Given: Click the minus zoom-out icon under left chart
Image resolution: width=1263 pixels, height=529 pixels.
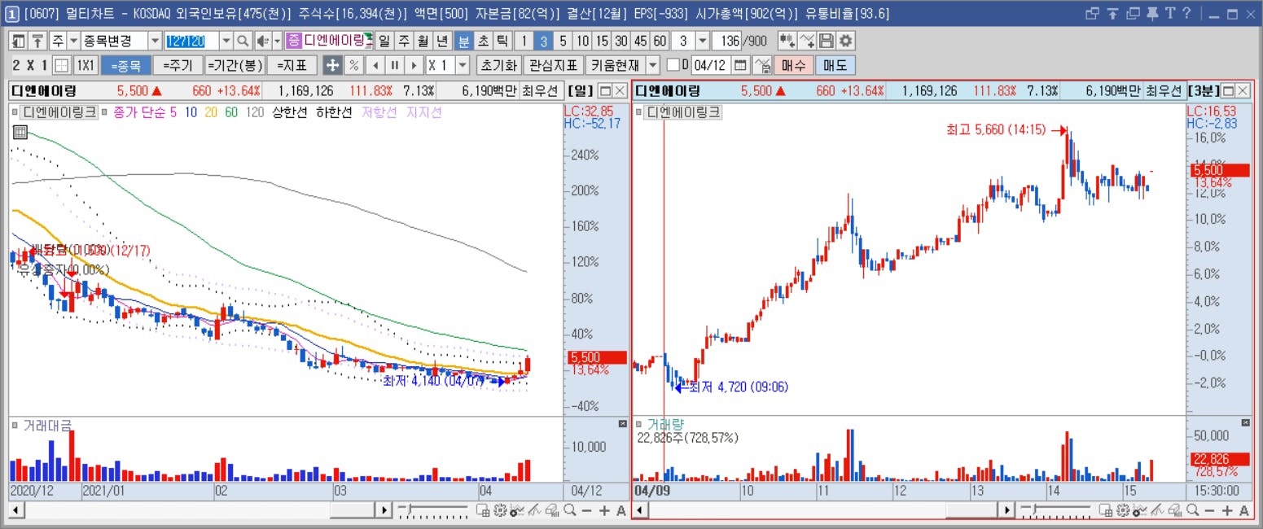Looking at the screenshot, I should tap(587, 510).
